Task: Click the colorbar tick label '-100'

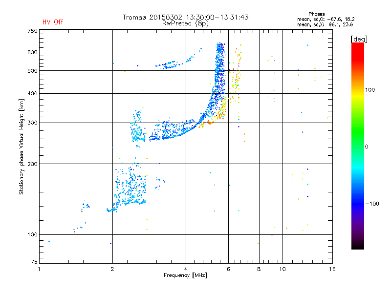Action: 372,204
